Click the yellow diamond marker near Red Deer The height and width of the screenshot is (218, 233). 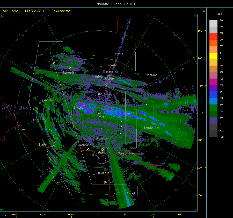(x=106, y=84)
